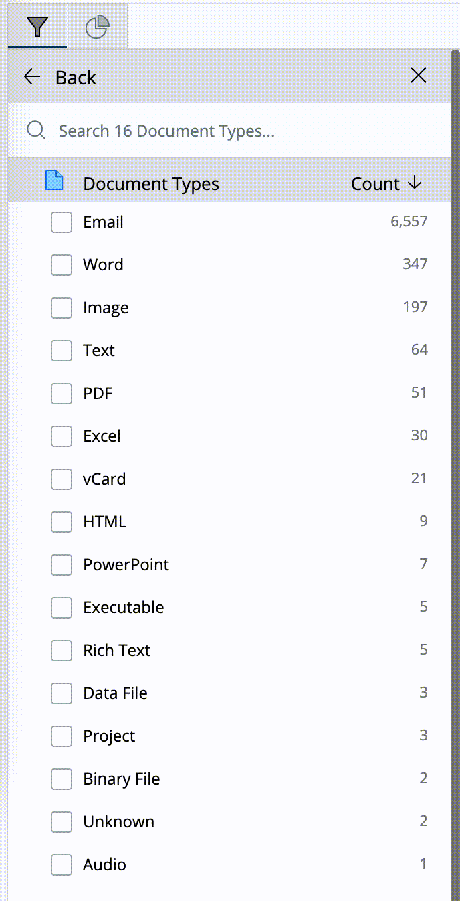This screenshot has width=460, height=901.
Task: Select the Rich Text checkbox
Action: pyautogui.click(x=61, y=650)
